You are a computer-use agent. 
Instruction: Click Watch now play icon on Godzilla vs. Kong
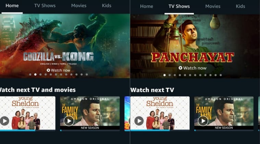click(x=48, y=70)
